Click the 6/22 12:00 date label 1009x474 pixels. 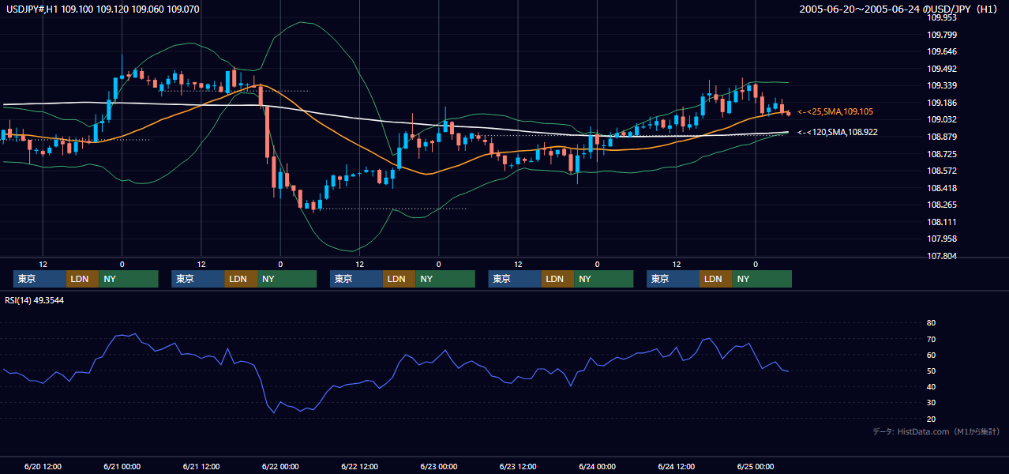point(360,466)
